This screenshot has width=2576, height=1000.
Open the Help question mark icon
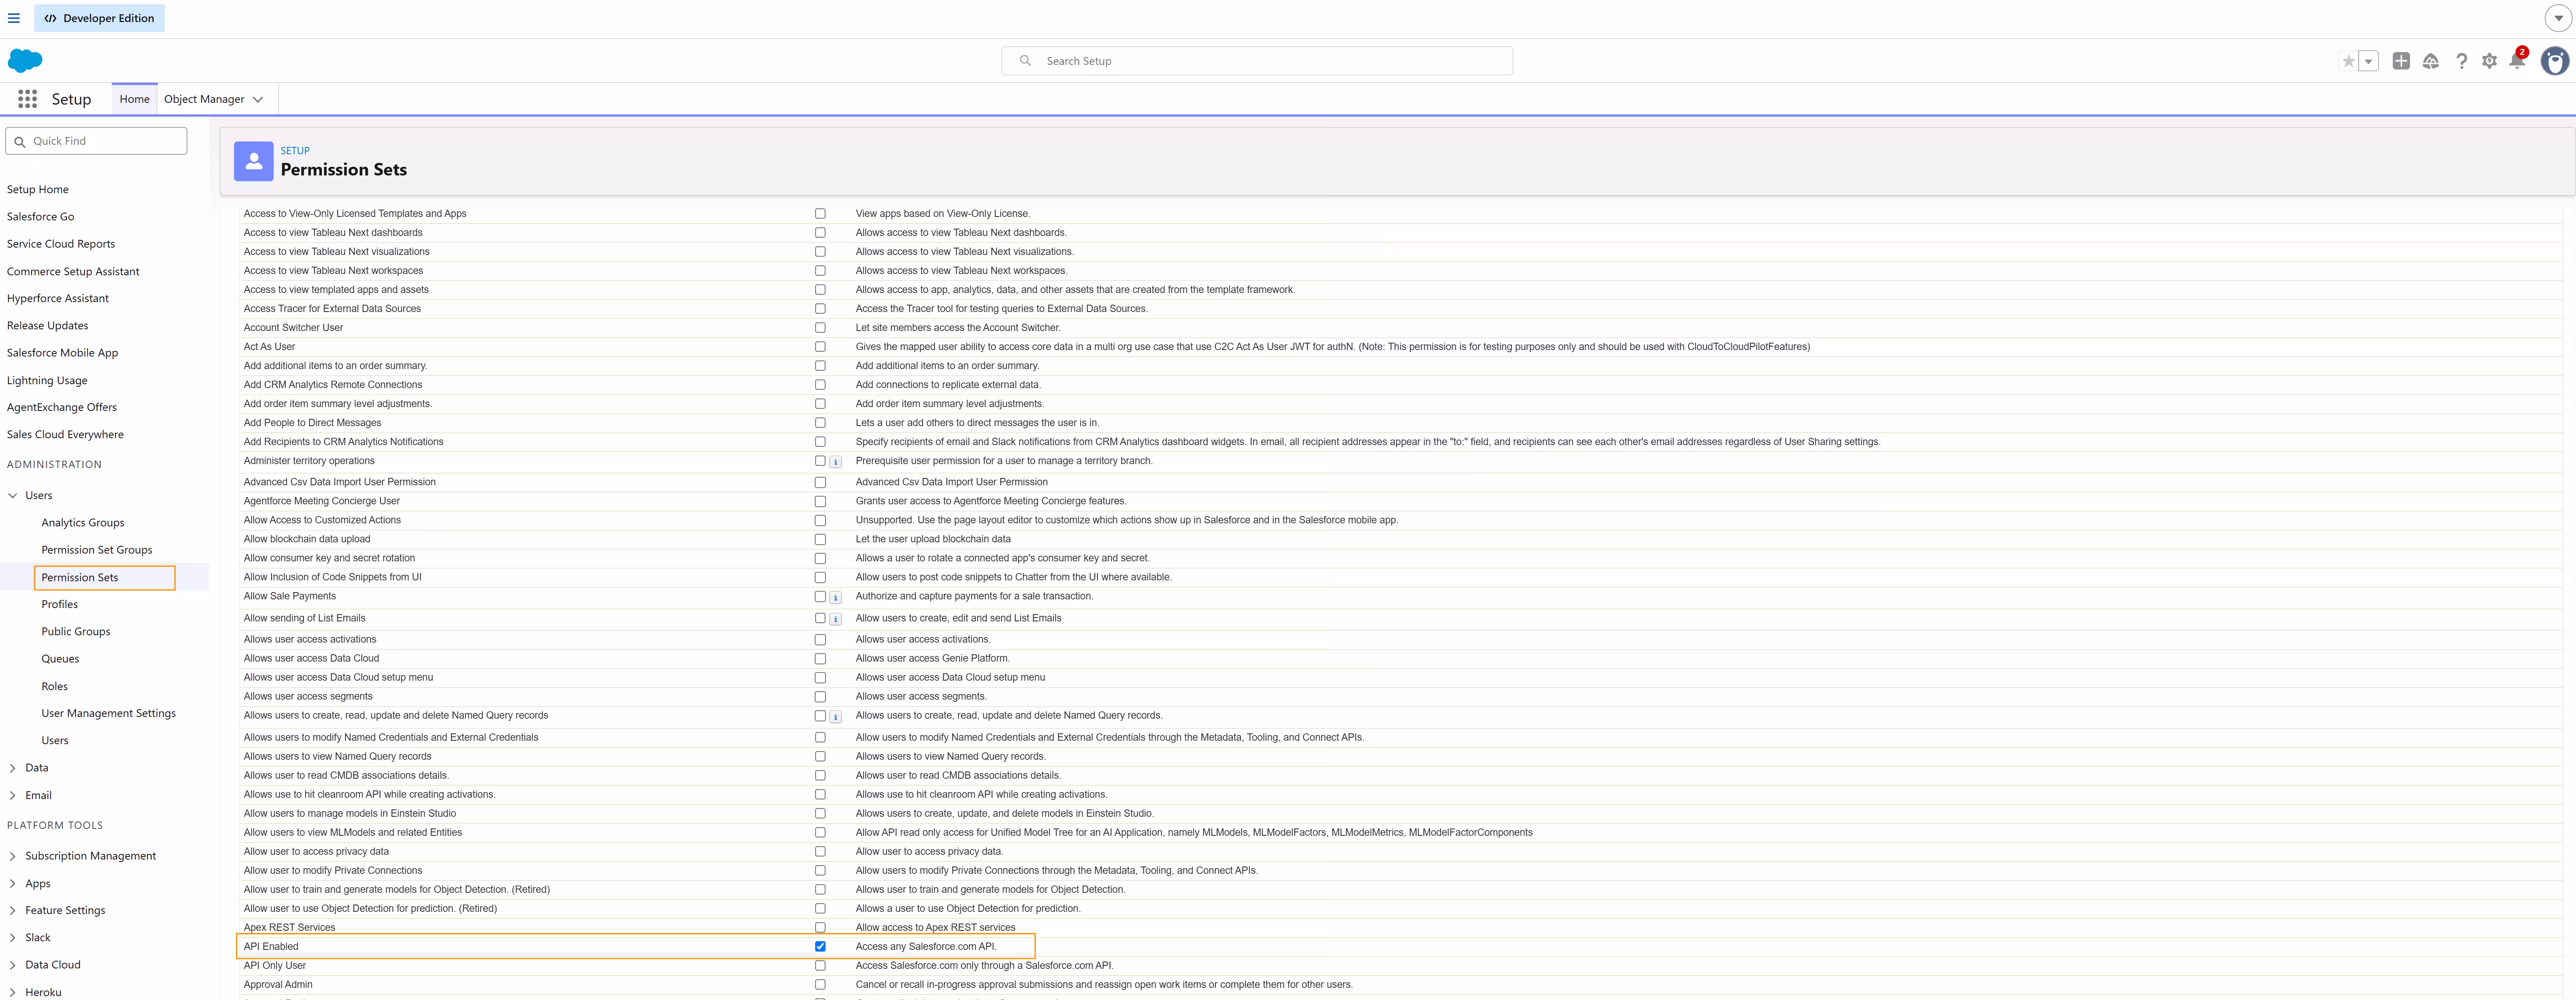coord(2461,61)
